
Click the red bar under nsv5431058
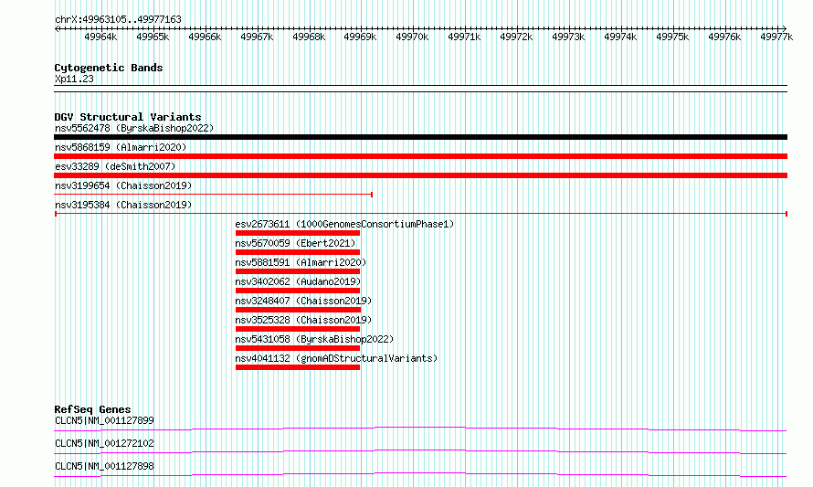[x=298, y=348]
